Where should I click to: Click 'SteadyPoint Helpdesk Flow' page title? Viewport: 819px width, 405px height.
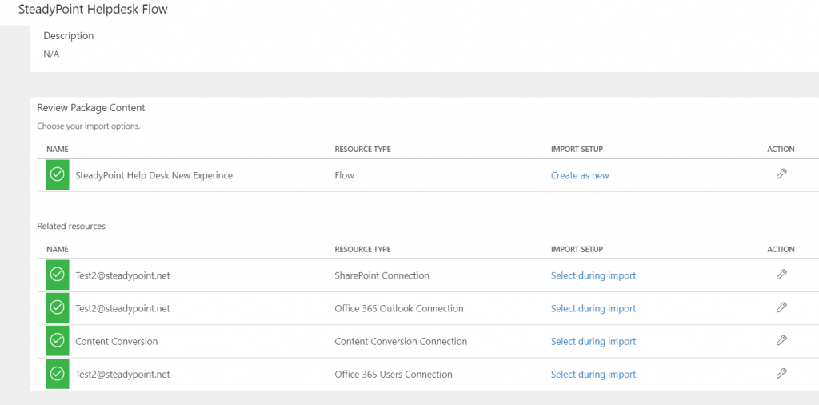click(93, 10)
